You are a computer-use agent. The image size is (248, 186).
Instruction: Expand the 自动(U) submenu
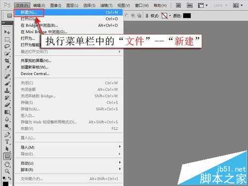120,162
